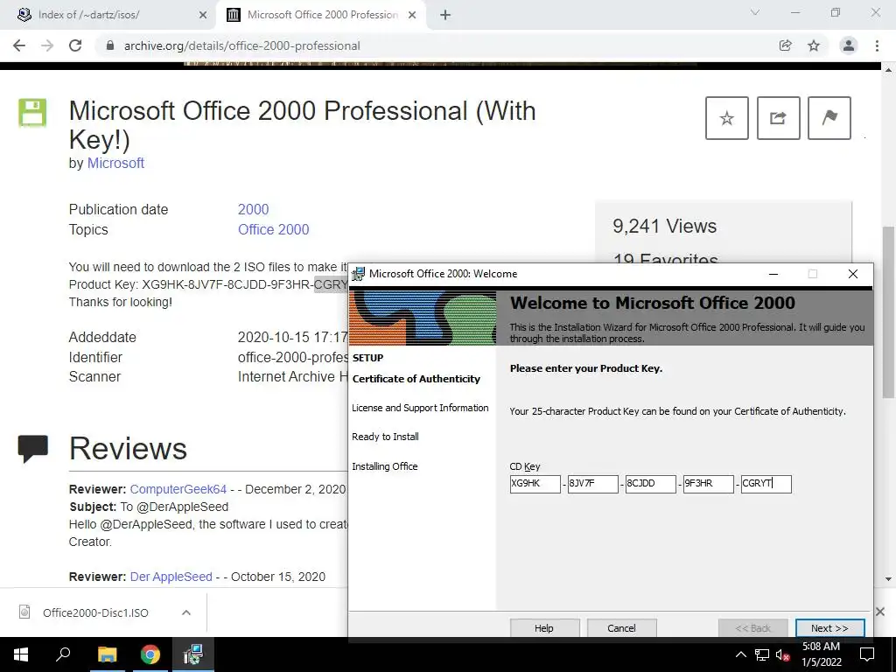The width and height of the screenshot is (896, 672).
Task: Open Chrome tab search chevron
Action: click(x=755, y=12)
